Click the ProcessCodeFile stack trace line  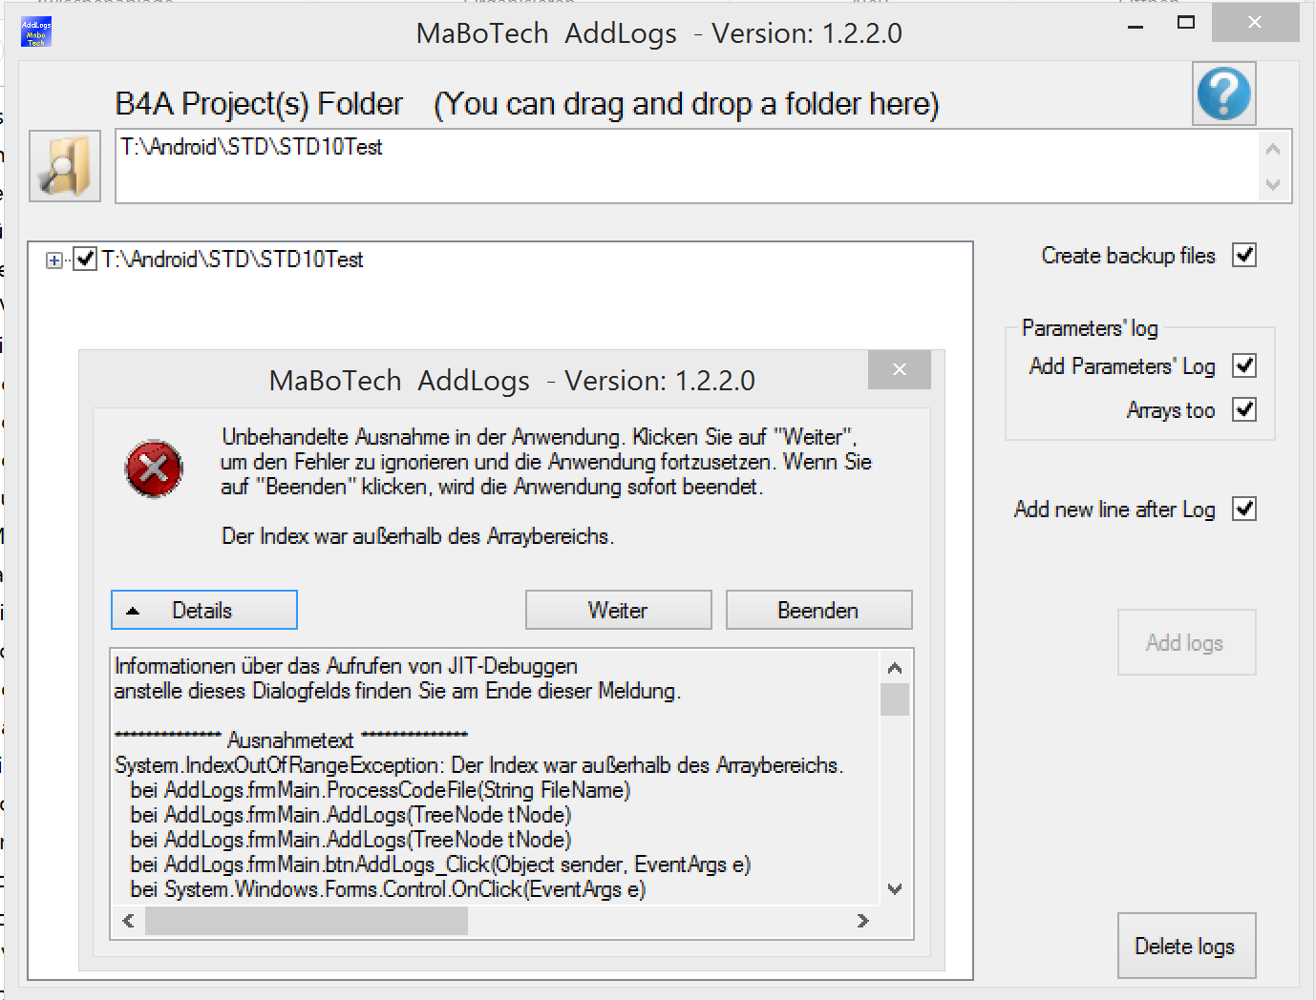pos(380,790)
